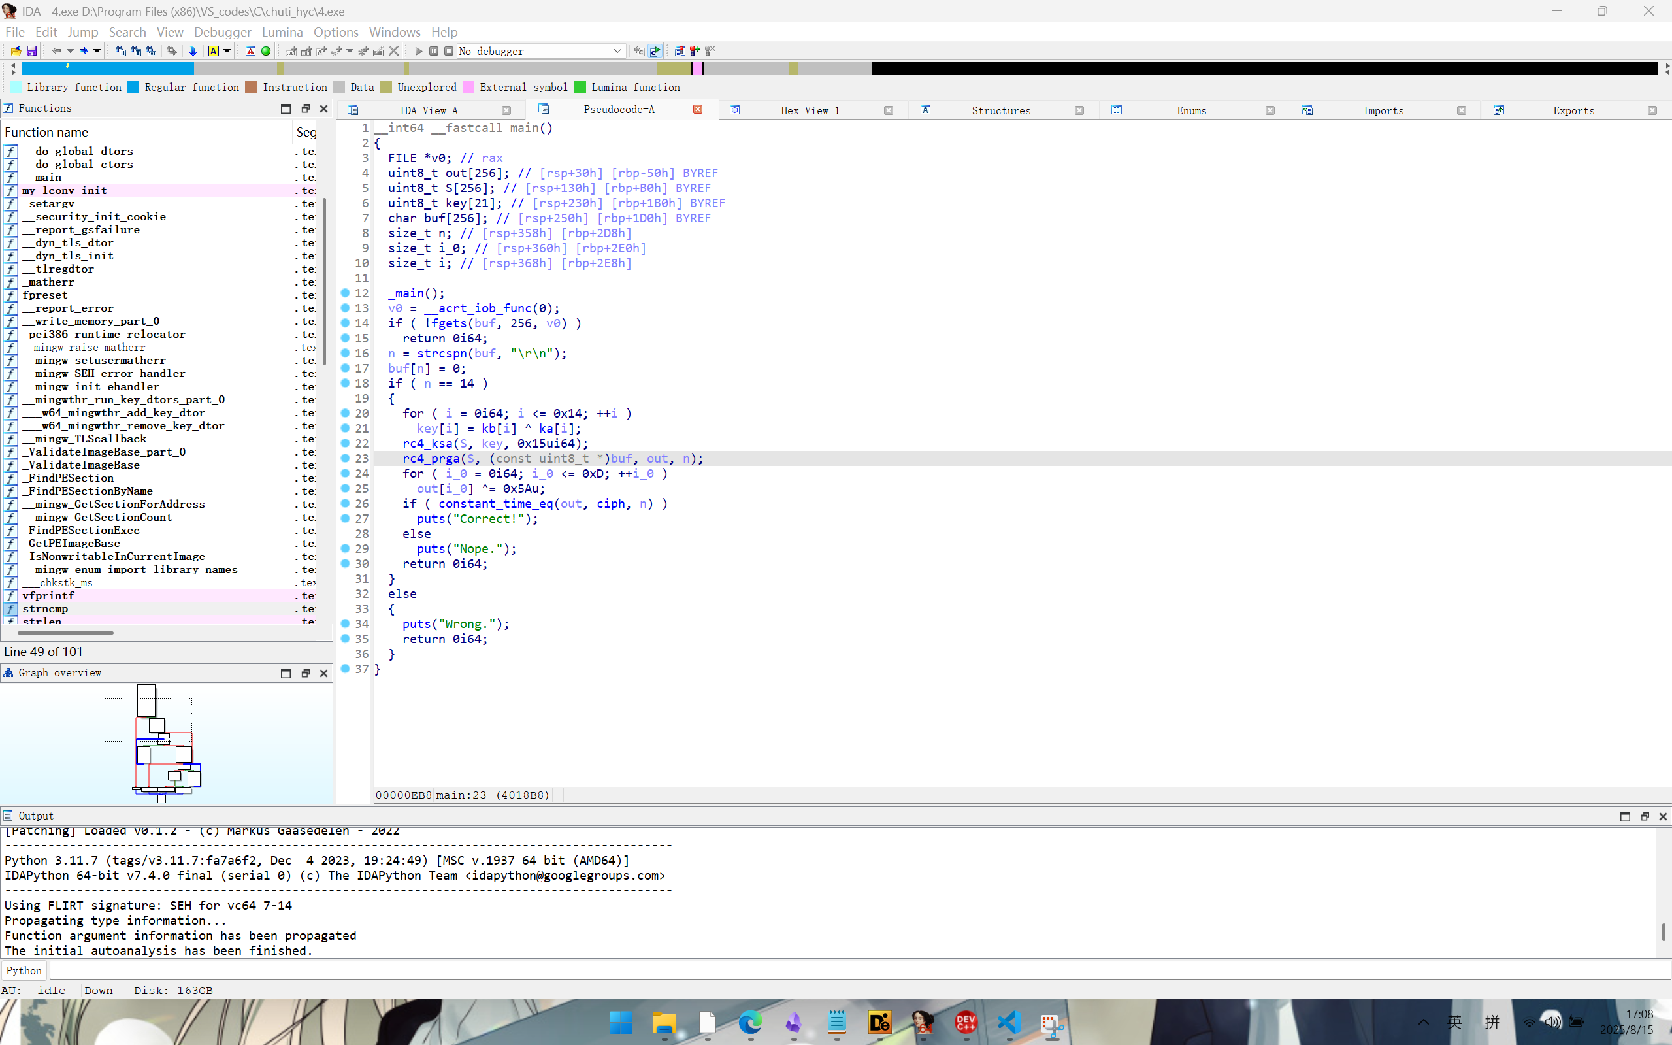Click the cyan Library function legend swatch

click(15, 87)
